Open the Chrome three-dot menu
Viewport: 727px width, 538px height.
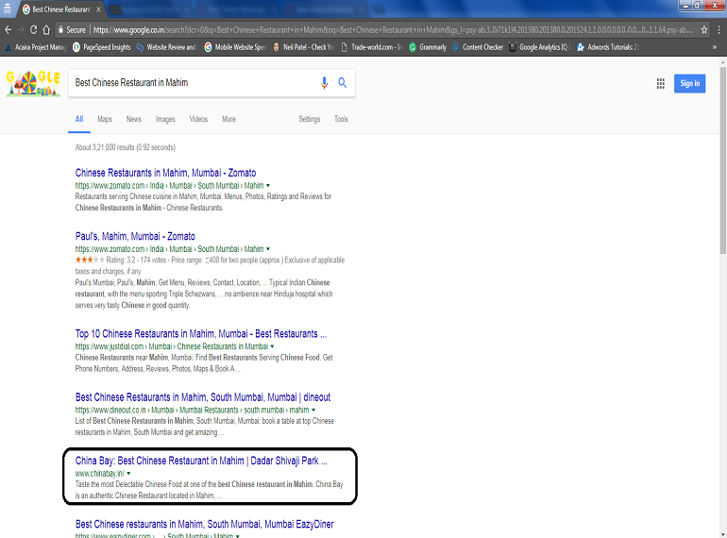pos(719,30)
